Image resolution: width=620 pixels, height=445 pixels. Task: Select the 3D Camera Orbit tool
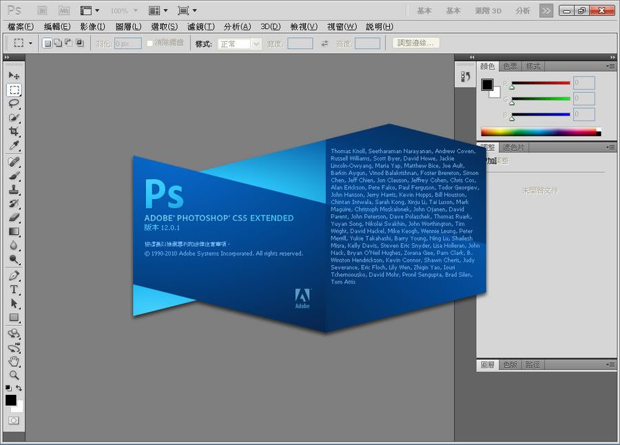click(14, 348)
